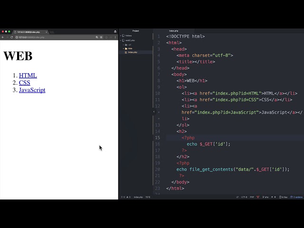Open linter warnings count in status bar
304x228 pixels.
[129, 197]
